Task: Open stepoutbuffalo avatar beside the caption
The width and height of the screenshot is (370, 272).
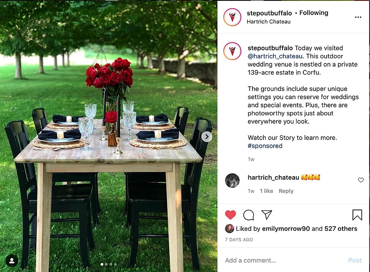Action: pyautogui.click(x=232, y=51)
